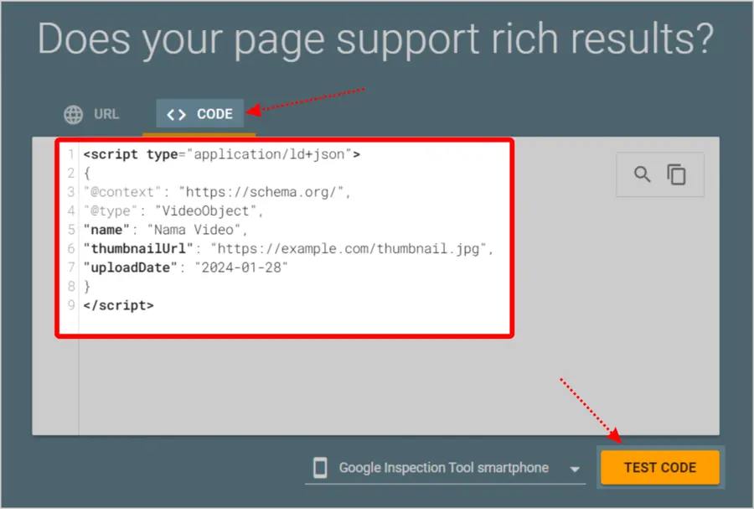Click the closing </script> tag line
The width and height of the screenshot is (754, 509).
[118, 305]
